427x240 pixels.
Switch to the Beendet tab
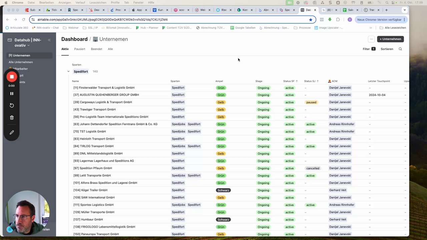[x=96, y=49]
